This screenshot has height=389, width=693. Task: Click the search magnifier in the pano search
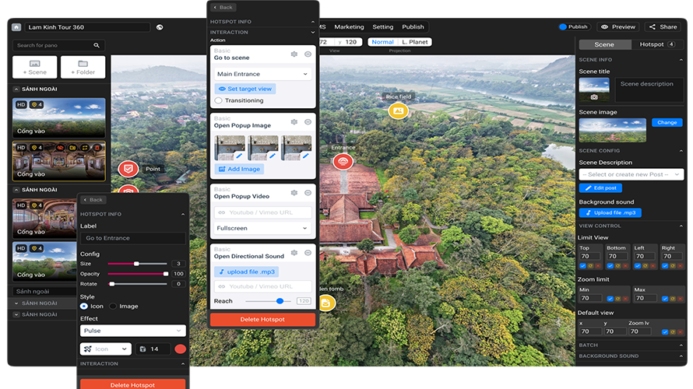coord(97,45)
